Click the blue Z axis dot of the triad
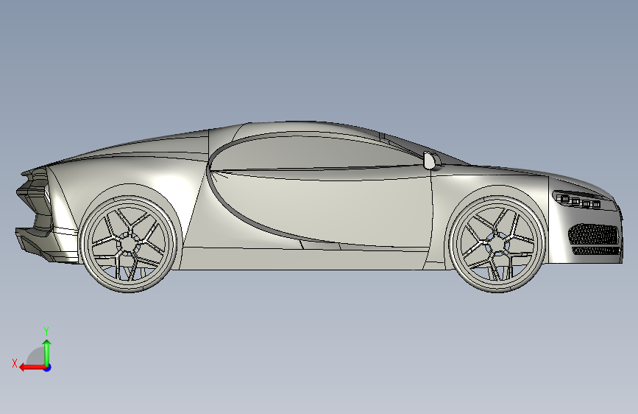The height and width of the screenshot is (414, 638). click(48, 368)
